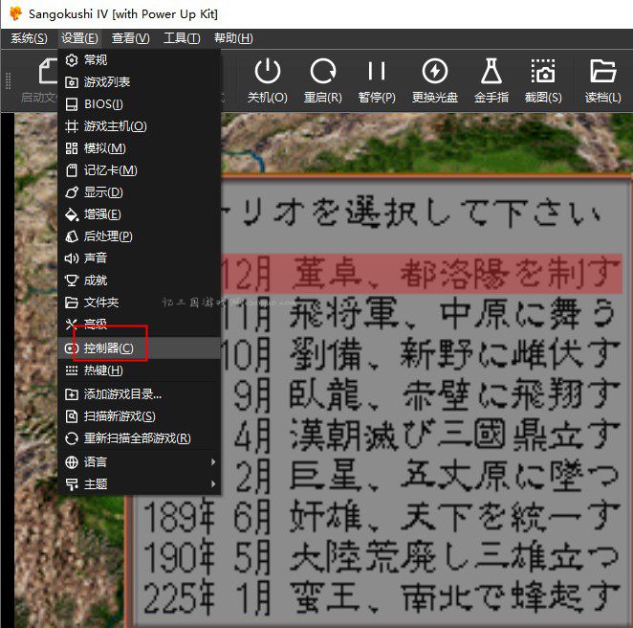Select 记忆卡(M) memory card settings

coord(140,170)
